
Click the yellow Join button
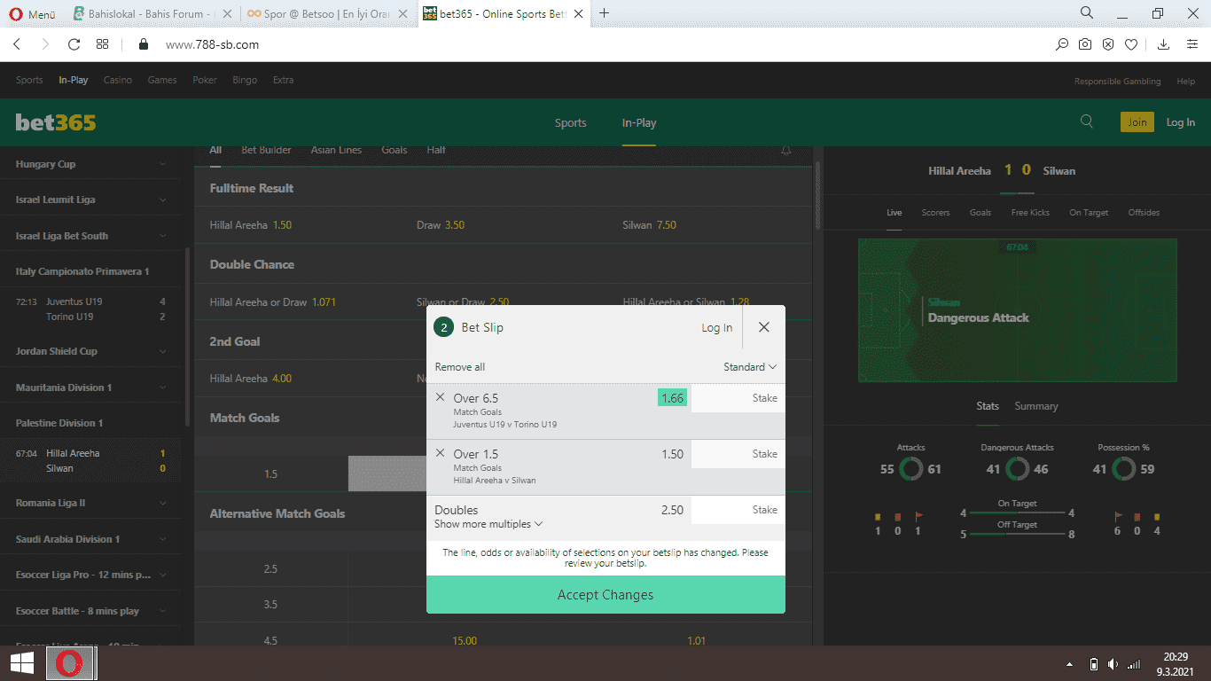(x=1137, y=122)
